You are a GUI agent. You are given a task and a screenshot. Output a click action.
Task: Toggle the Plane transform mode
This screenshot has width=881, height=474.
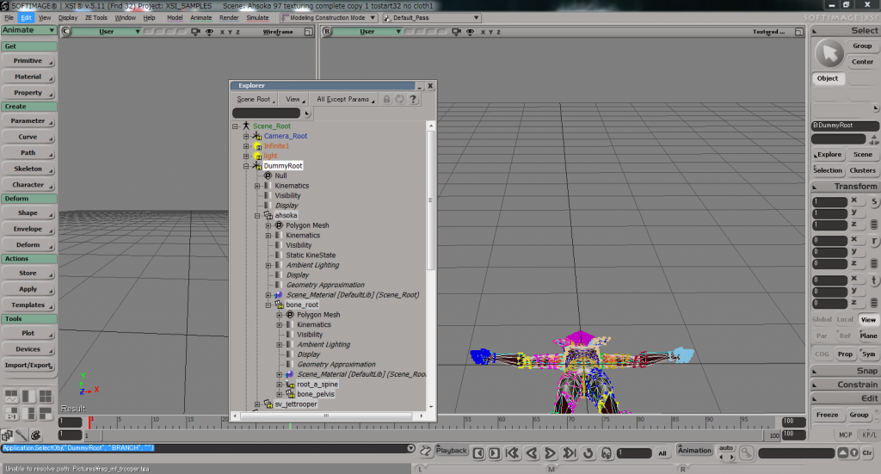(868, 335)
